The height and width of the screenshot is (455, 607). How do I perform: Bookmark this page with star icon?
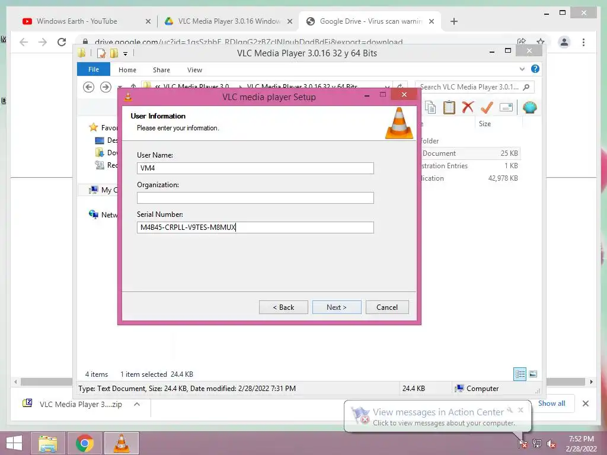541,41
